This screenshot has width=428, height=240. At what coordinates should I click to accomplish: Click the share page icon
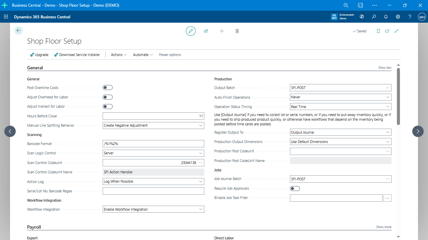(x=206, y=31)
